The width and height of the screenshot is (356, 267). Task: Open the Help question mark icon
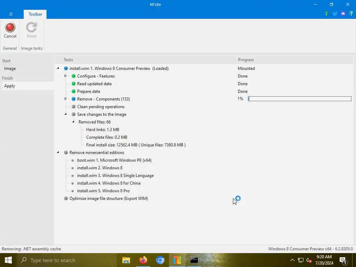(x=351, y=14)
